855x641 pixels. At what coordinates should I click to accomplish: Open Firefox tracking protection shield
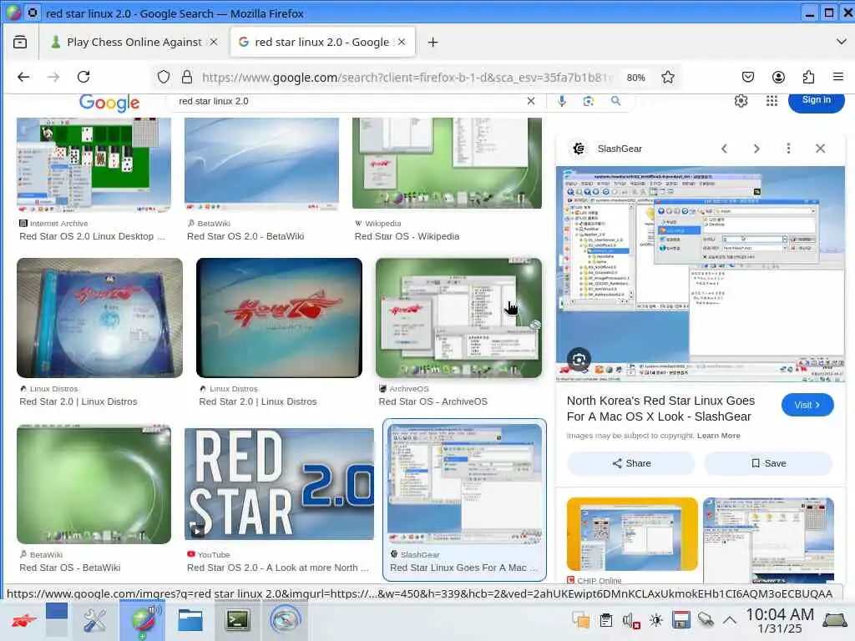pos(164,77)
